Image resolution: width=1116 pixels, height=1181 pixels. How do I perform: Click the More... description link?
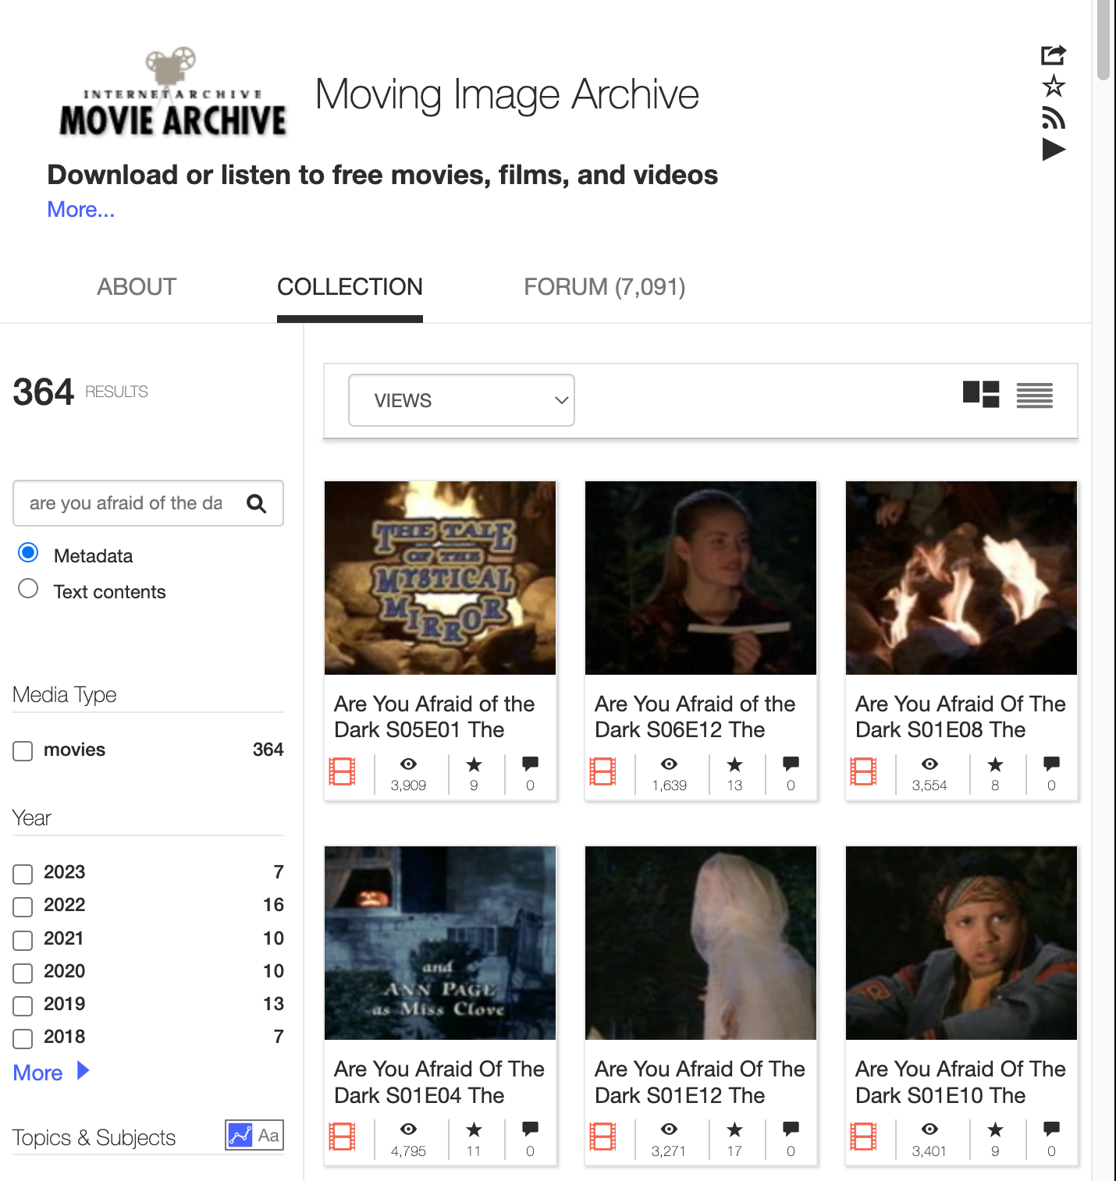(x=81, y=209)
